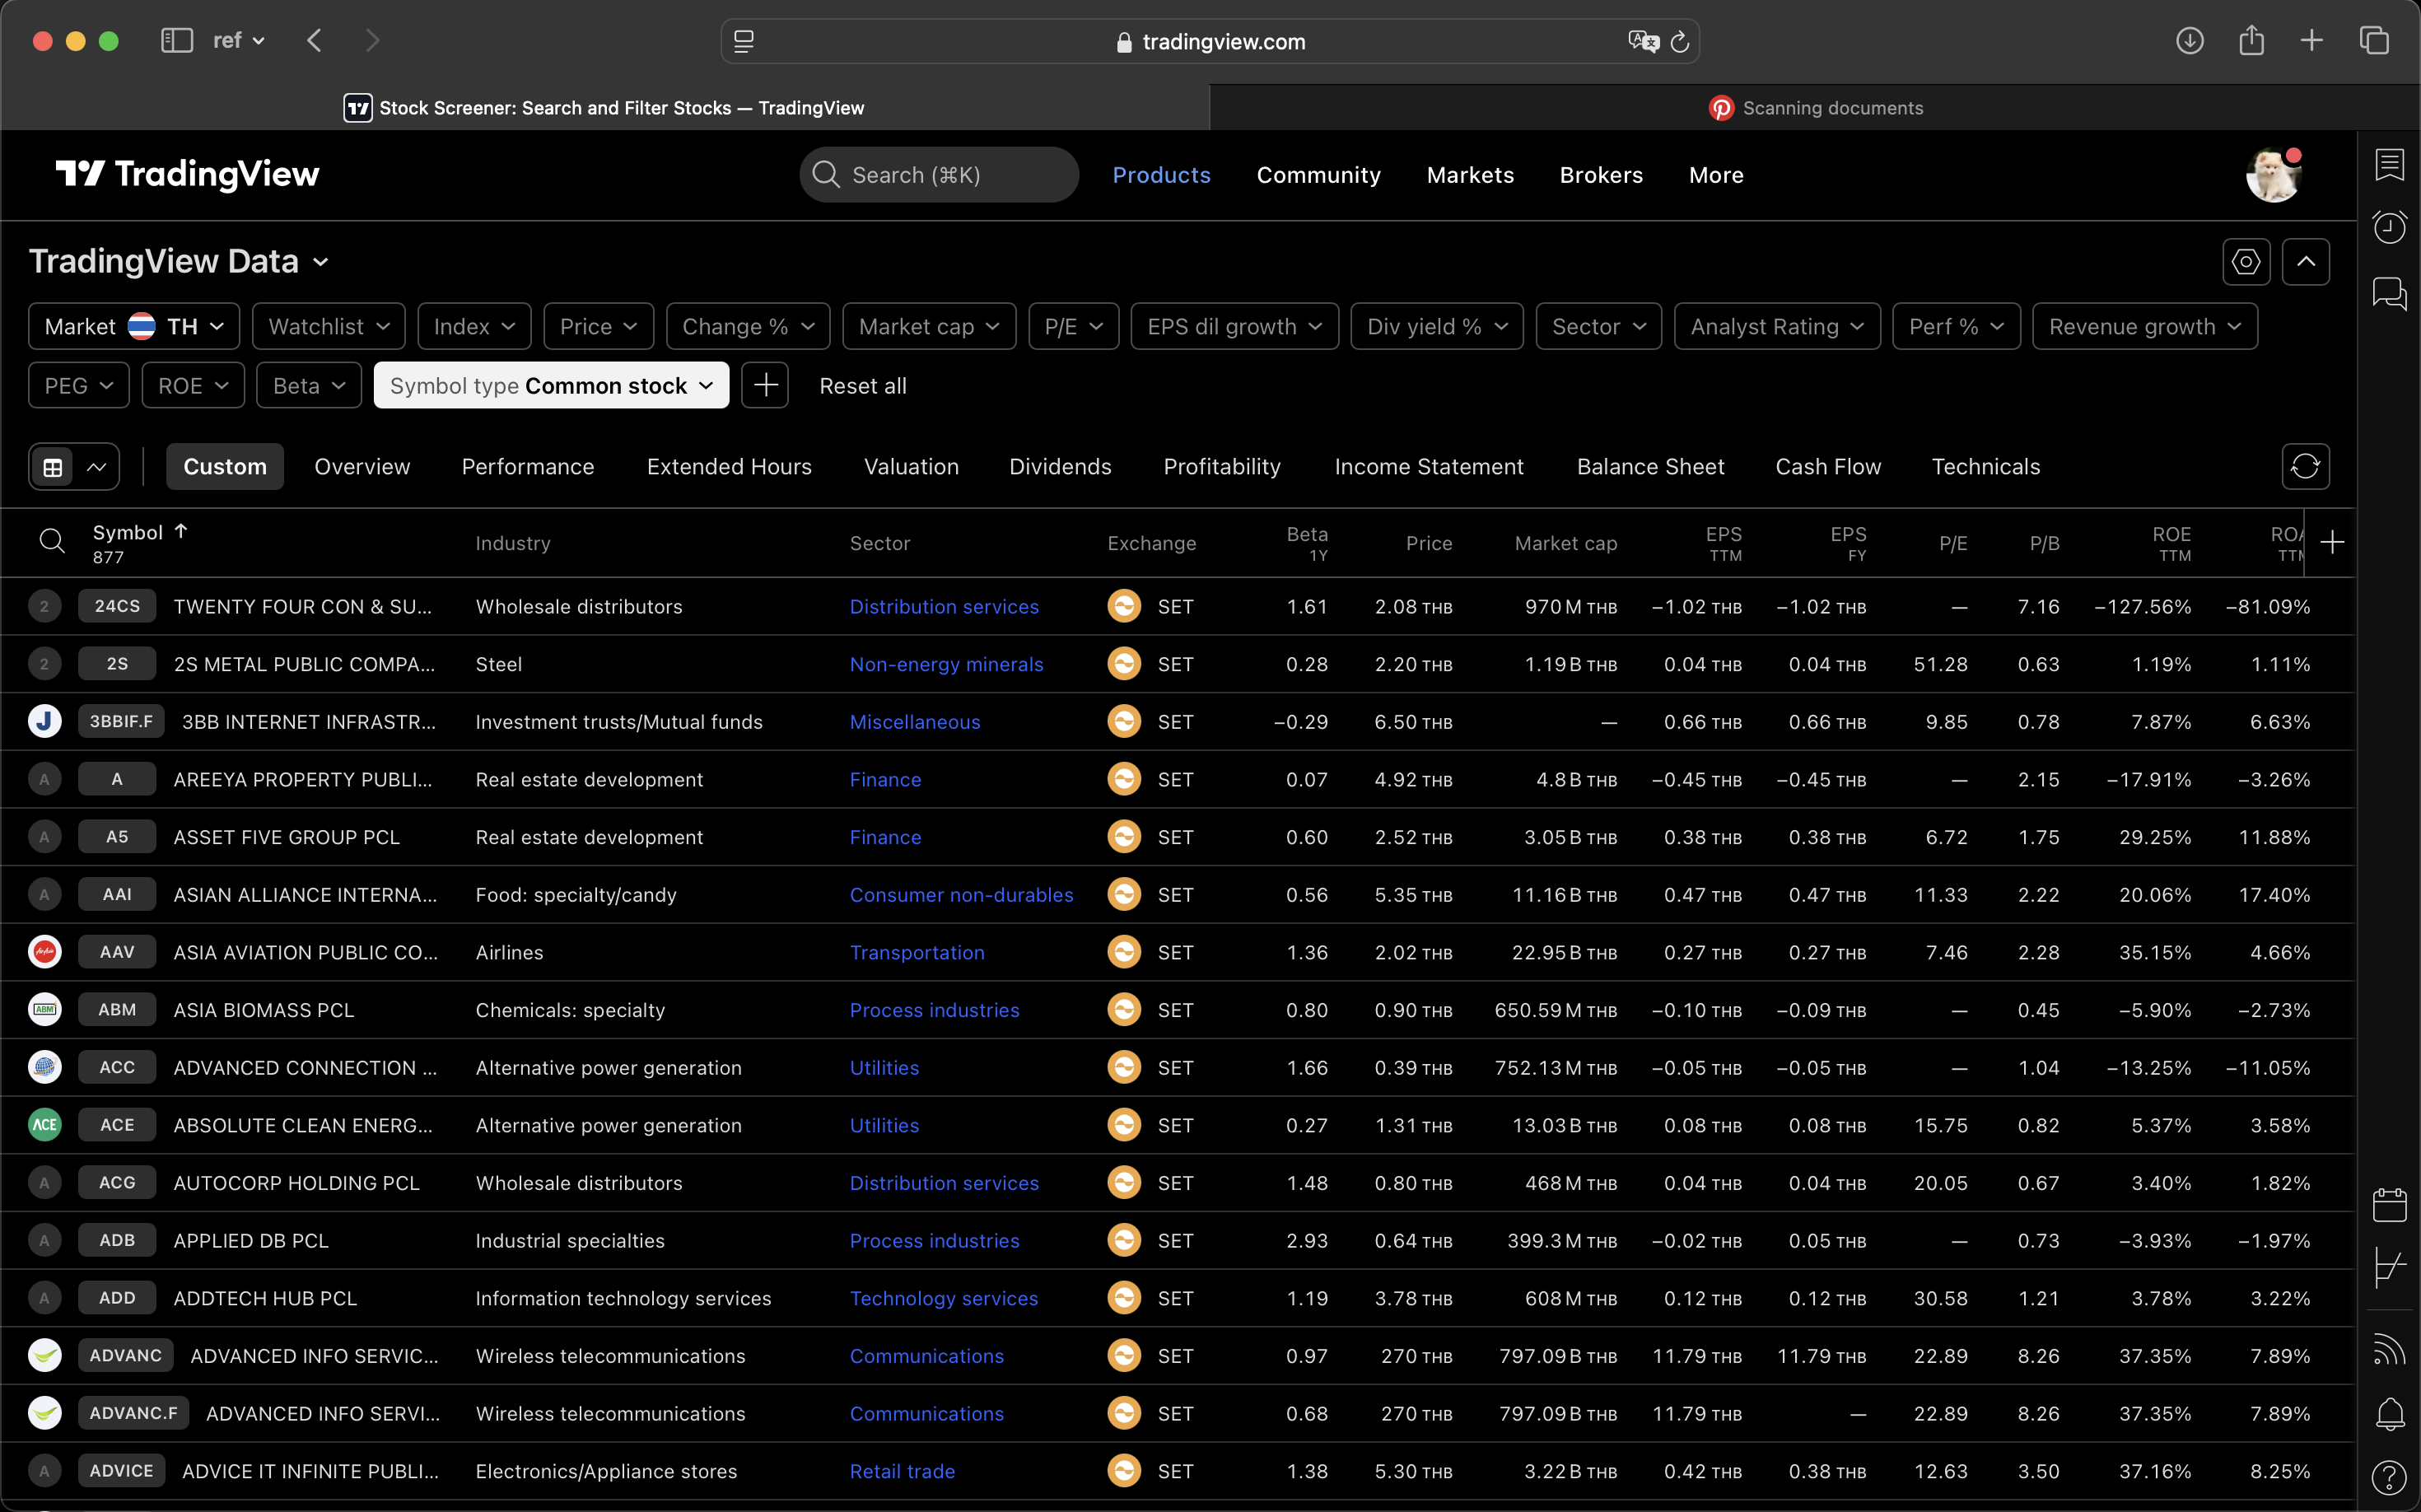The width and height of the screenshot is (2421, 1512).
Task: Collapse filters with the up-chevron button
Action: [2306, 262]
